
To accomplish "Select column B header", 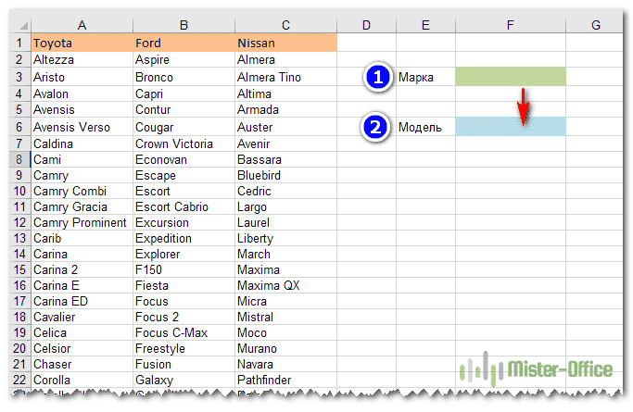I will pyautogui.click(x=183, y=23).
